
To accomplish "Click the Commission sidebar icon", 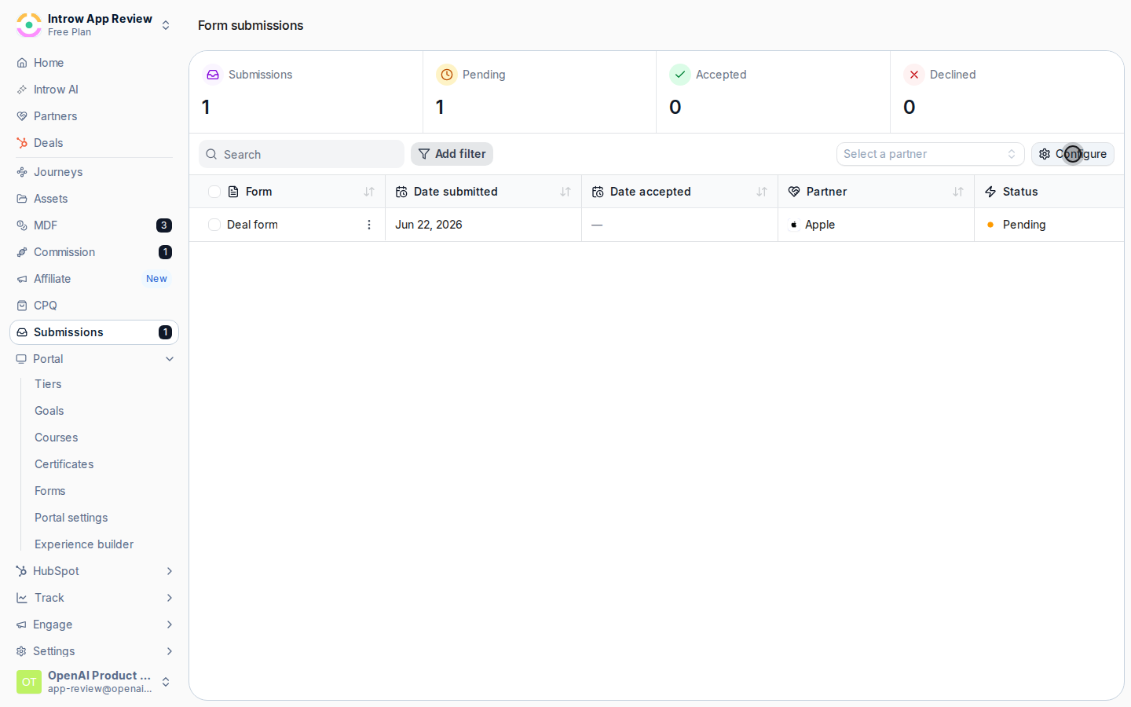I will [22, 252].
